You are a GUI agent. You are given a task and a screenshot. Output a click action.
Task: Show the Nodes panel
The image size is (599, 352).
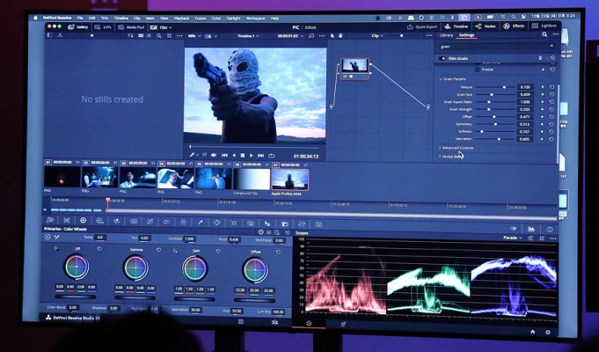point(486,26)
